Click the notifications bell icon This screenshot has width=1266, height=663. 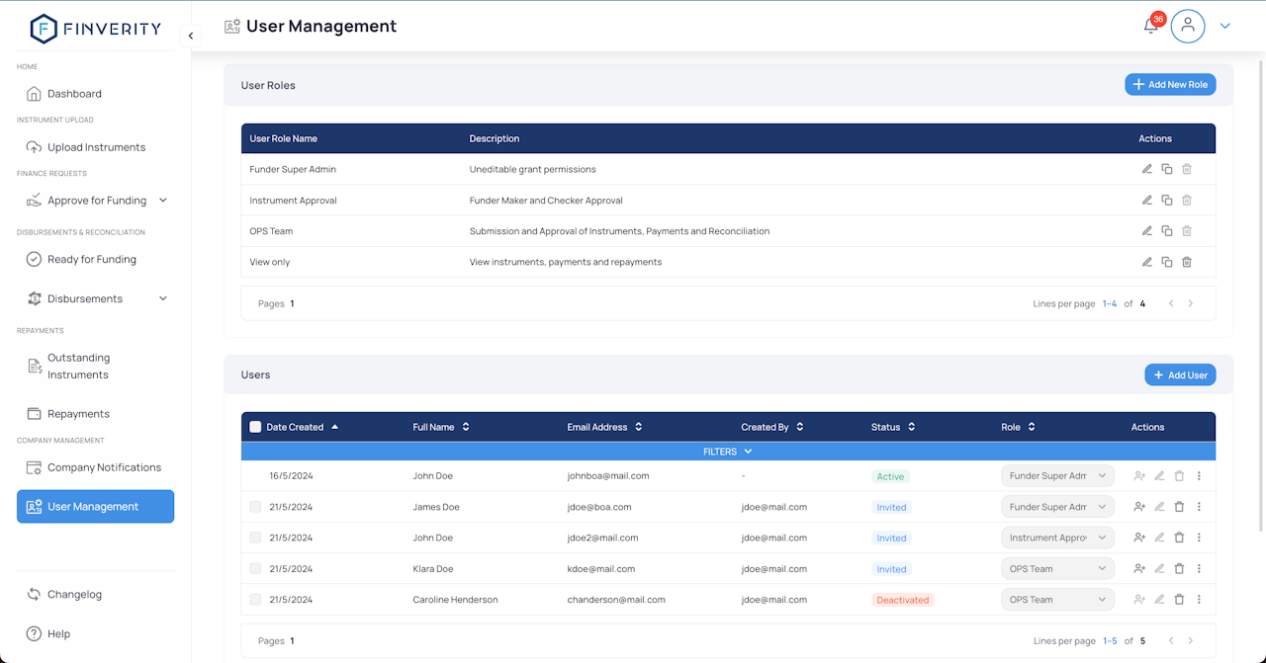click(1150, 27)
